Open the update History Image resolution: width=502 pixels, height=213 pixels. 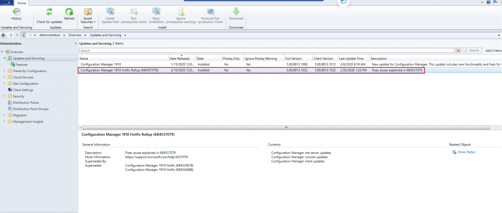[x=16, y=14]
